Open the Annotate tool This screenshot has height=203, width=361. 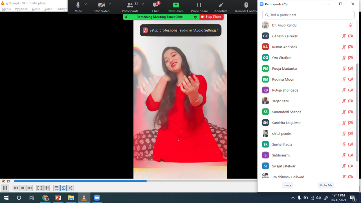221,7
